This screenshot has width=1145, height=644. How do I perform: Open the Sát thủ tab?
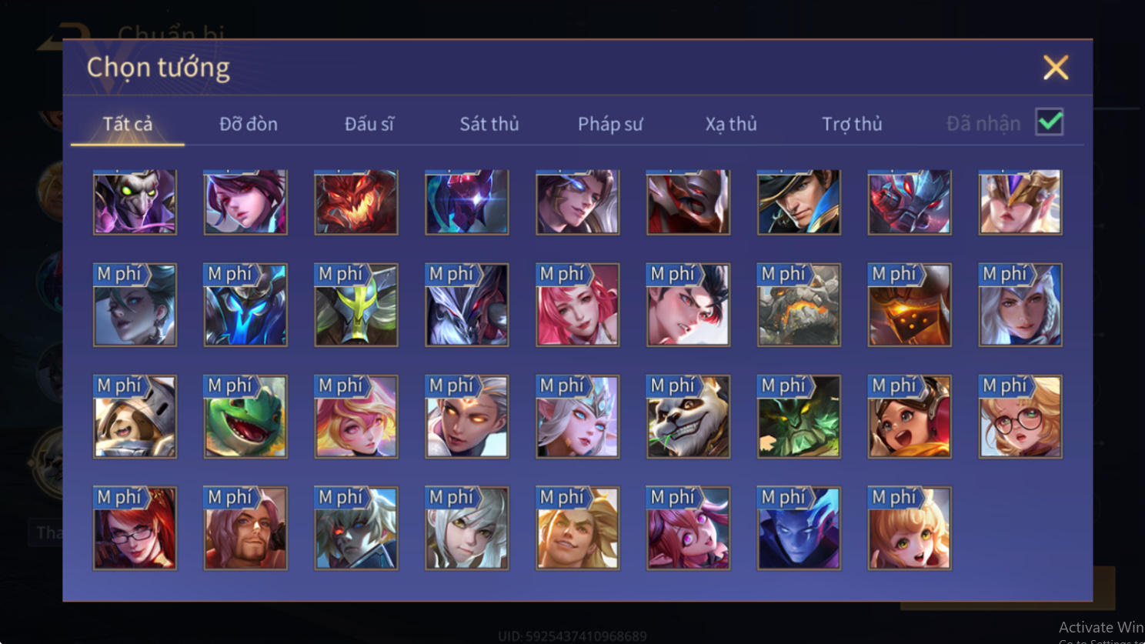489,124
